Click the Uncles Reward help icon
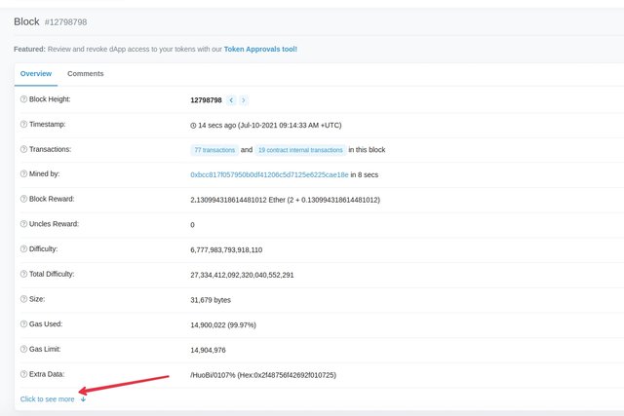The width and height of the screenshot is (624, 416). (23, 224)
